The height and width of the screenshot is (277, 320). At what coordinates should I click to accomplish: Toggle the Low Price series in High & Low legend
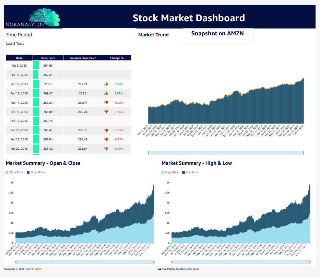pos(190,172)
